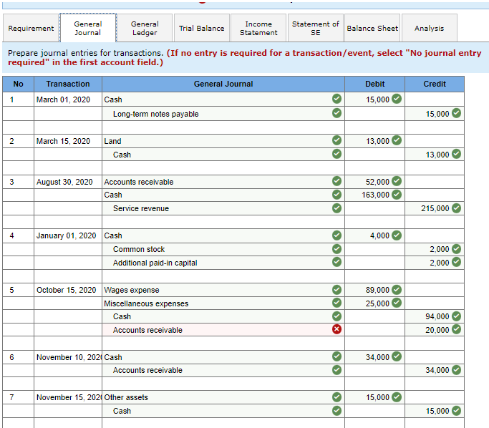Go to the Income Statement tab
This screenshot has width=489, height=428.
coord(258,28)
